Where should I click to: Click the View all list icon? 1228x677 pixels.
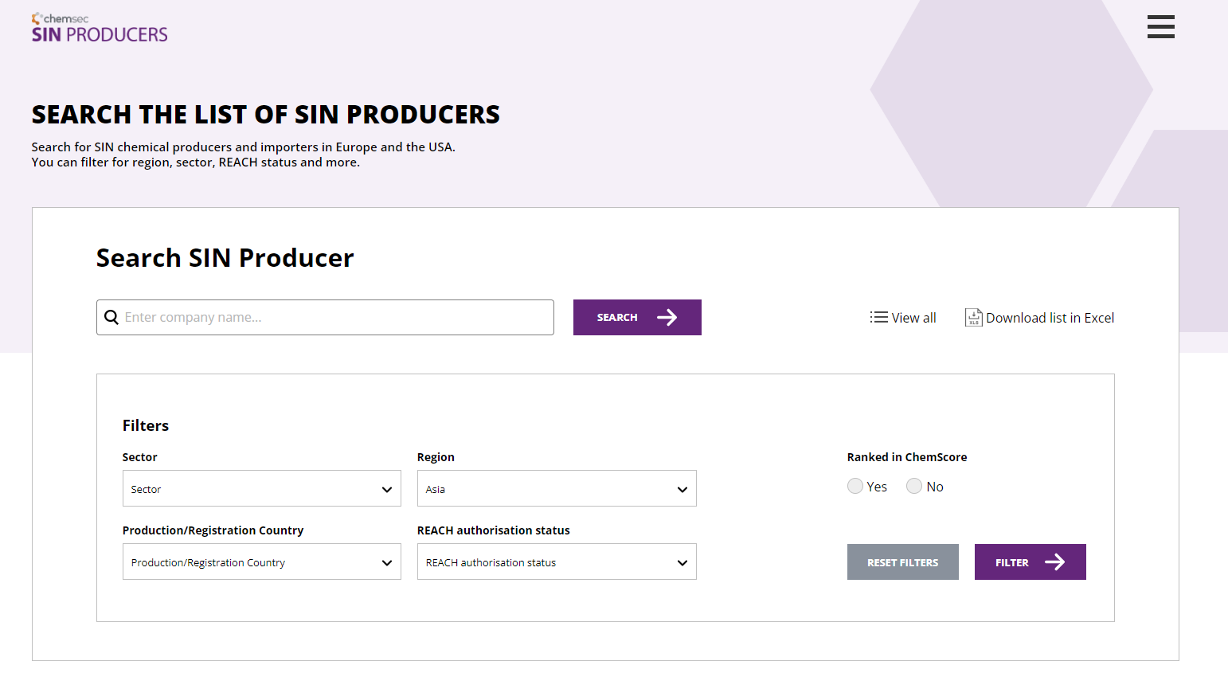878,317
